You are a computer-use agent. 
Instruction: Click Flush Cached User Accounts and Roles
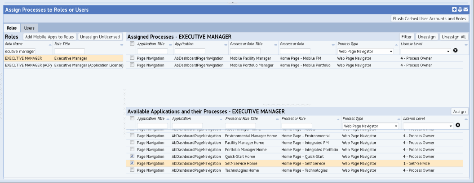point(430,18)
